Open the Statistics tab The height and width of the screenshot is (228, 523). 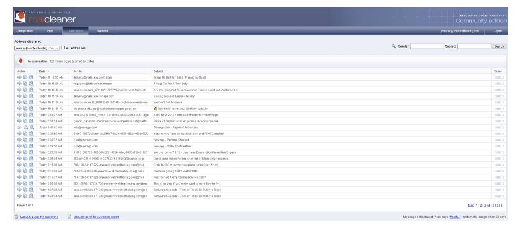(x=102, y=31)
